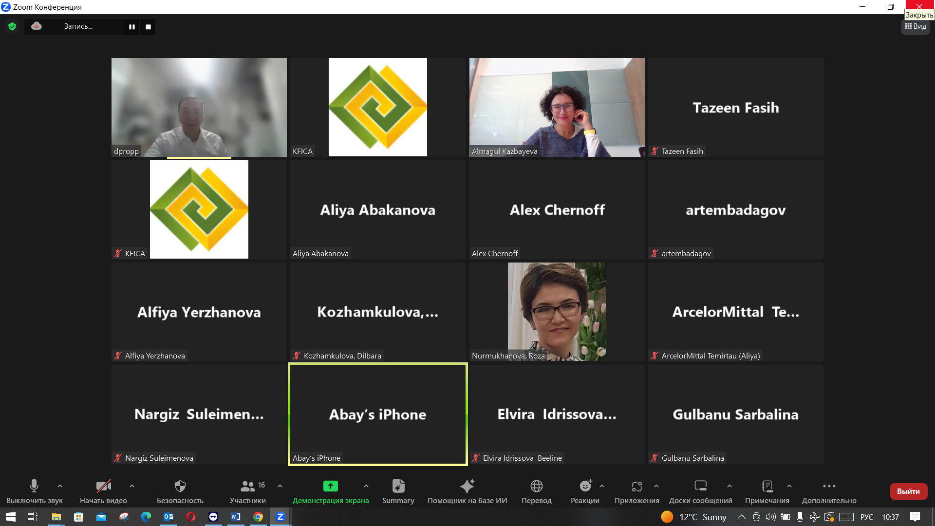Image resolution: width=935 pixels, height=526 pixels.
Task: Start Демонстрация экрана screen share
Action: click(331, 491)
